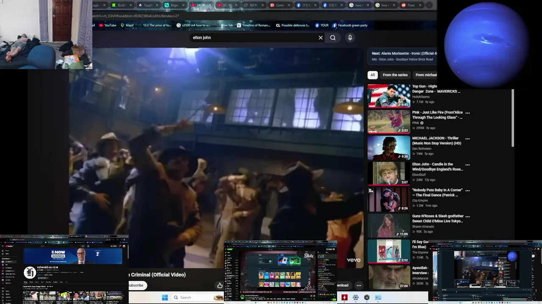Close the Reddit Tired tab

pos(420,5)
